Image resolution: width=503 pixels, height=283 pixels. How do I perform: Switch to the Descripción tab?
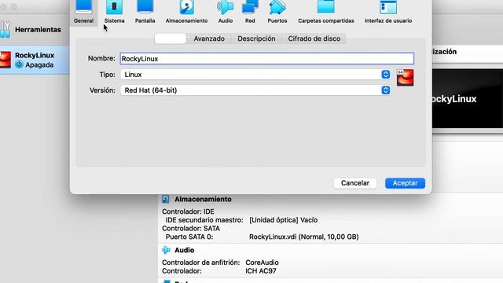(x=256, y=39)
